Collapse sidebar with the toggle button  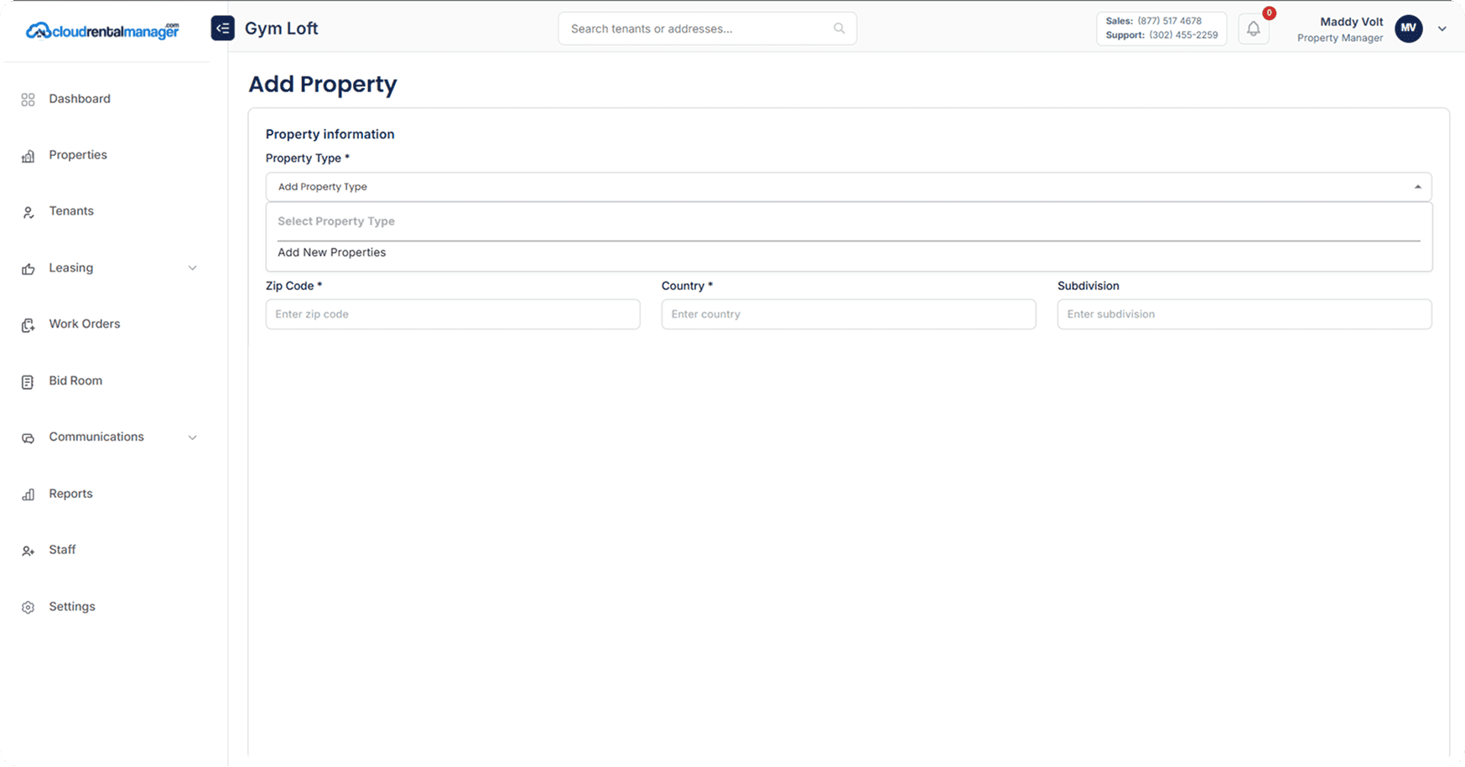point(222,29)
